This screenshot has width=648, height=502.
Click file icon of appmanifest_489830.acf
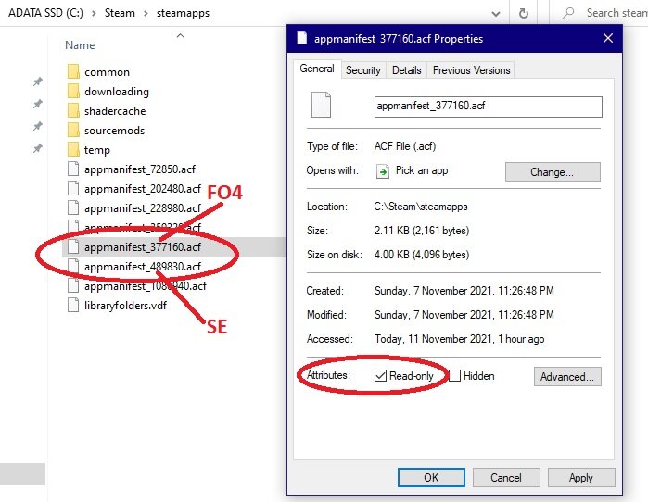[73, 266]
